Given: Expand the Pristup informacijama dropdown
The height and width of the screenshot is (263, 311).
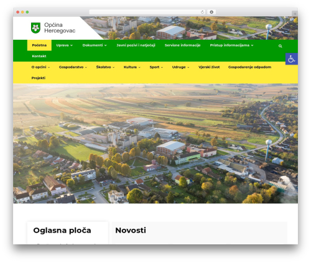Looking at the screenshot, I should 231,45.
